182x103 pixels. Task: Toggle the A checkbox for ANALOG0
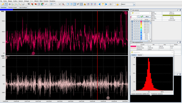[135, 22]
